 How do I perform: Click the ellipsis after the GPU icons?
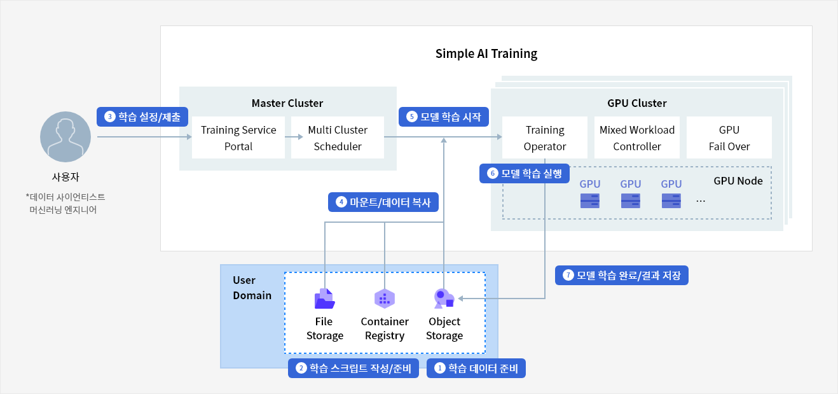(701, 201)
